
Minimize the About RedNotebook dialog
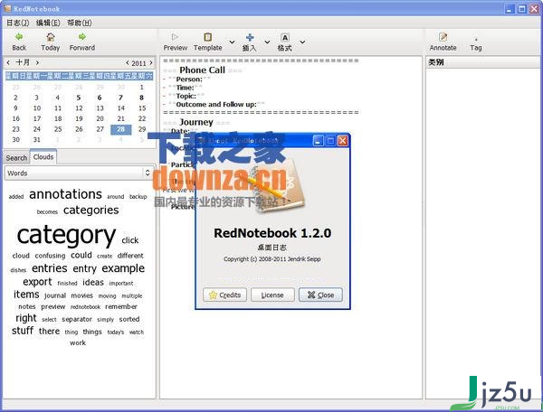click(x=319, y=141)
